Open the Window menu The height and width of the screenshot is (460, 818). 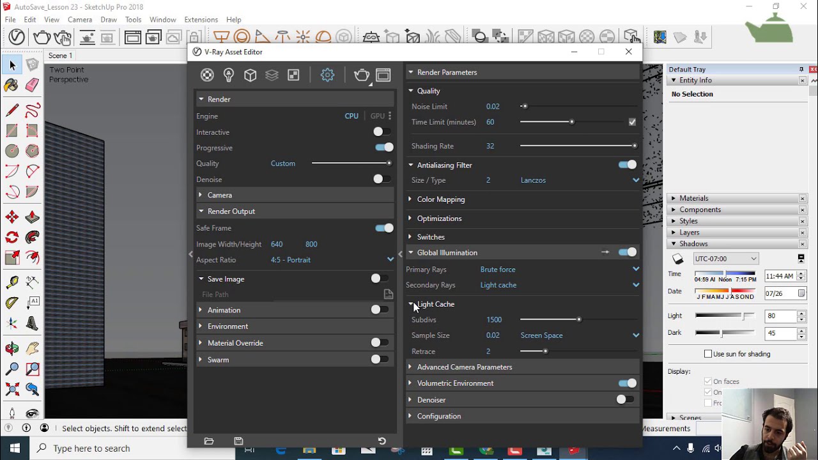[x=163, y=20]
